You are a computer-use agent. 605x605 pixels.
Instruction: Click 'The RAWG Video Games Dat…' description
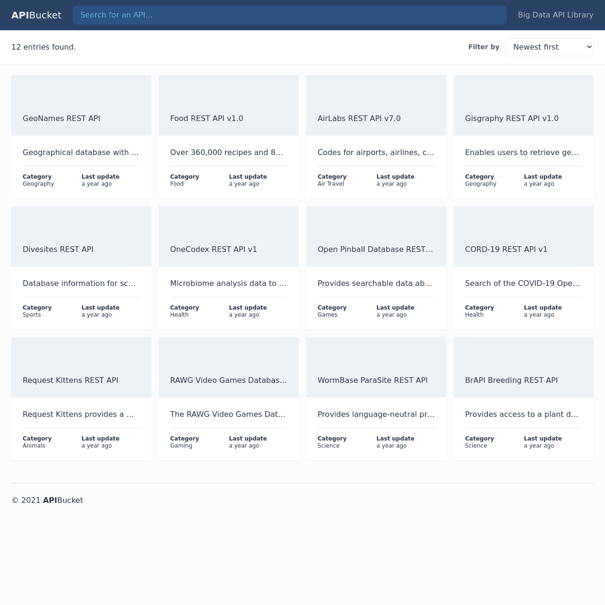click(229, 414)
